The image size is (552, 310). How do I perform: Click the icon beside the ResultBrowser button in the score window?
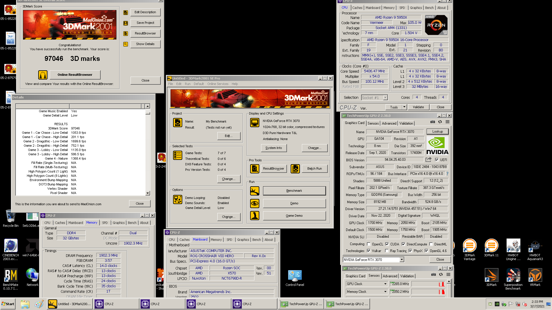coord(126,34)
